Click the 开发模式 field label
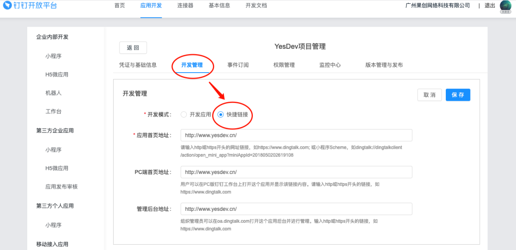 pyautogui.click(x=158, y=115)
